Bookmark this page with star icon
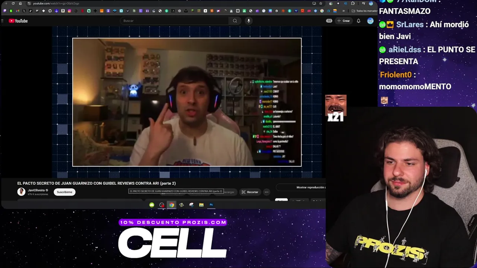The height and width of the screenshot is (268, 477). coord(321,3)
